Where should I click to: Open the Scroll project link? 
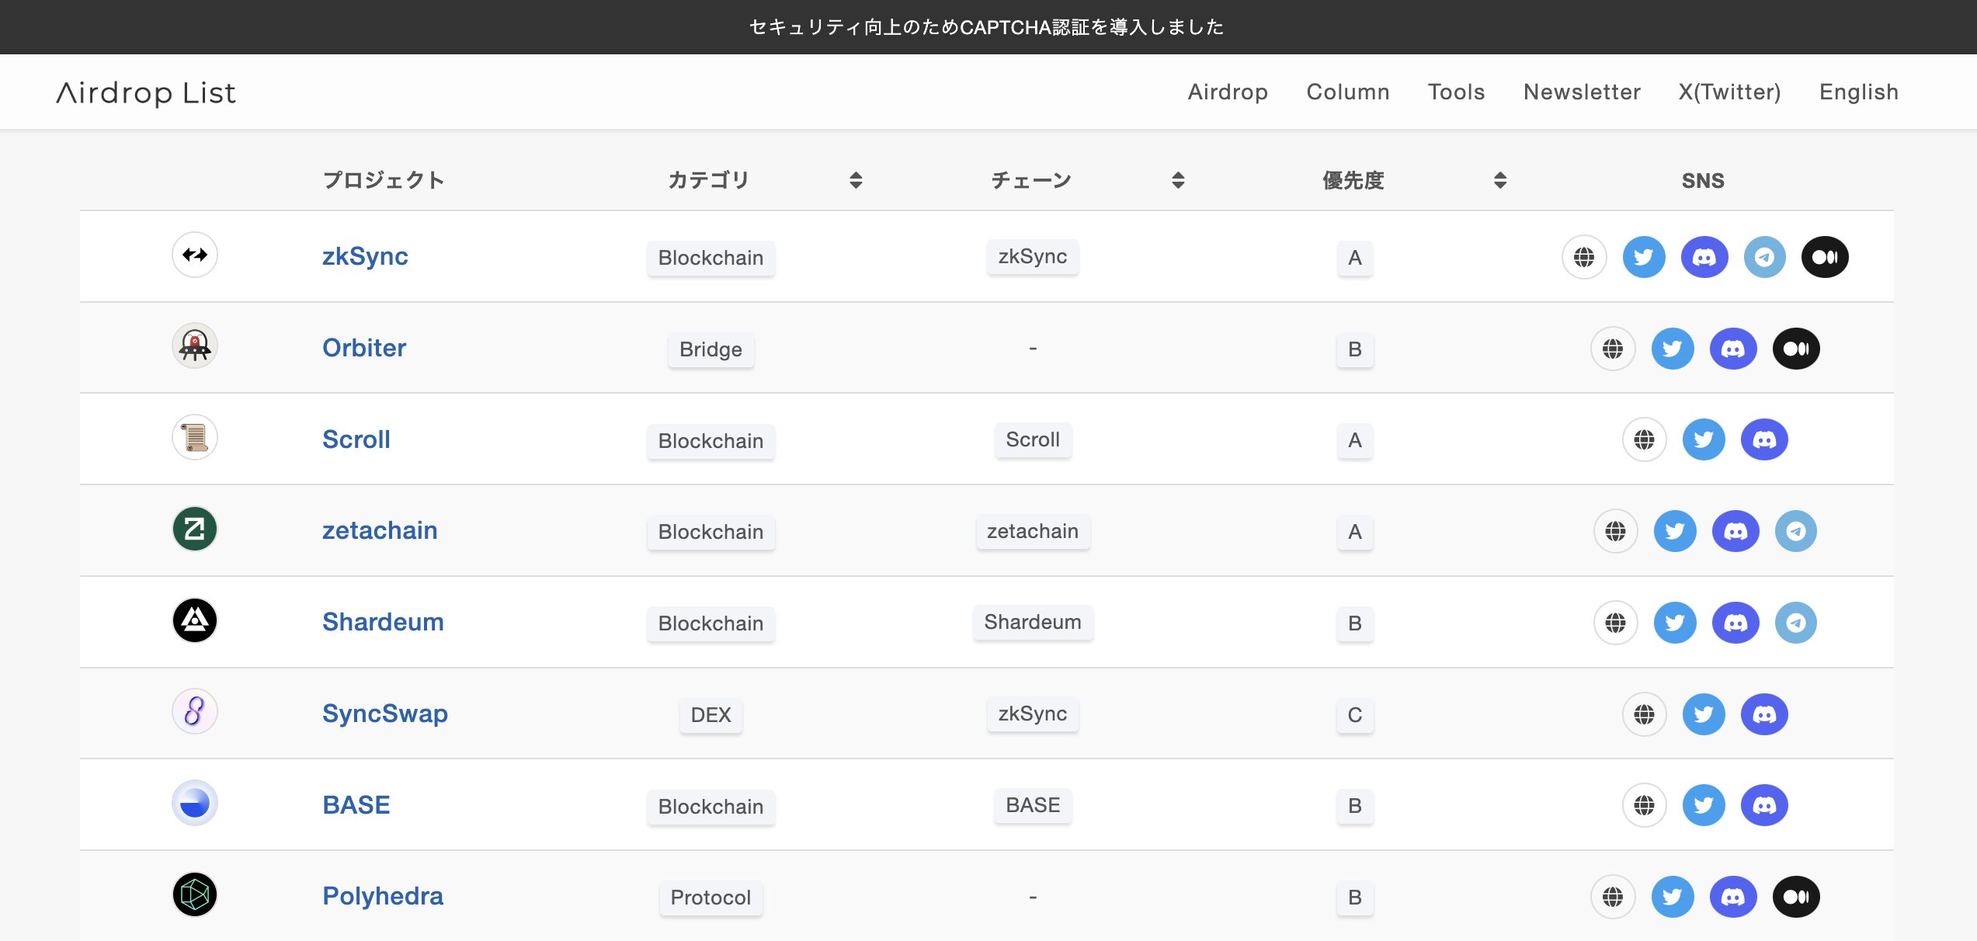[356, 439]
